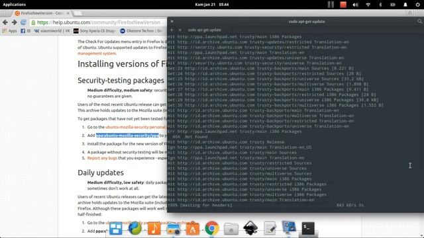Switch to Google Chrome from dock
The image size is (424, 238).
tap(212, 229)
